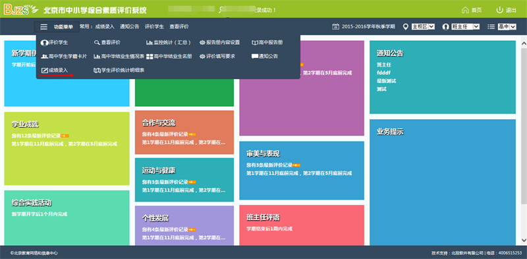Viewport: 527px width, 259px height.
Task: Click the 查看评价 magnifier icon
Action: coord(97,43)
